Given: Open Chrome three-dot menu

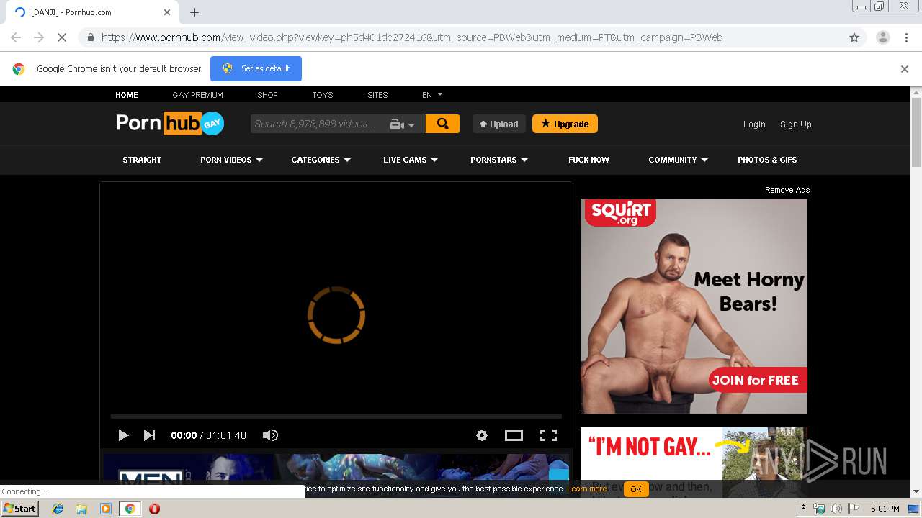Looking at the screenshot, I should (x=906, y=37).
